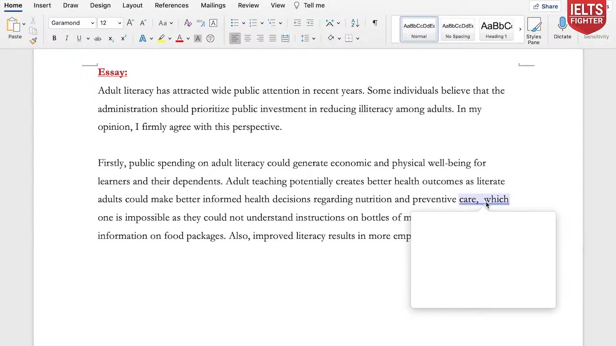Open the phonetic guide icon

click(201, 23)
